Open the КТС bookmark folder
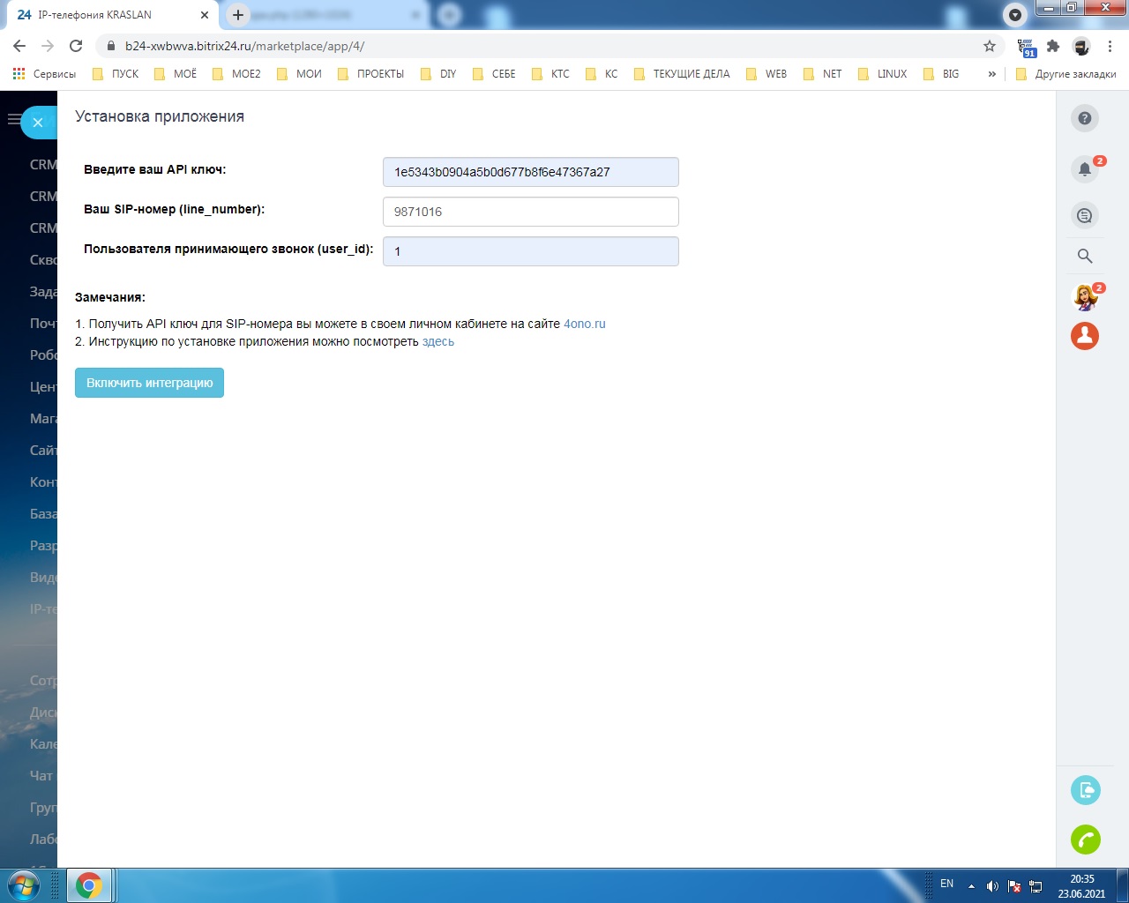This screenshot has width=1129, height=903. click(551, 74)
